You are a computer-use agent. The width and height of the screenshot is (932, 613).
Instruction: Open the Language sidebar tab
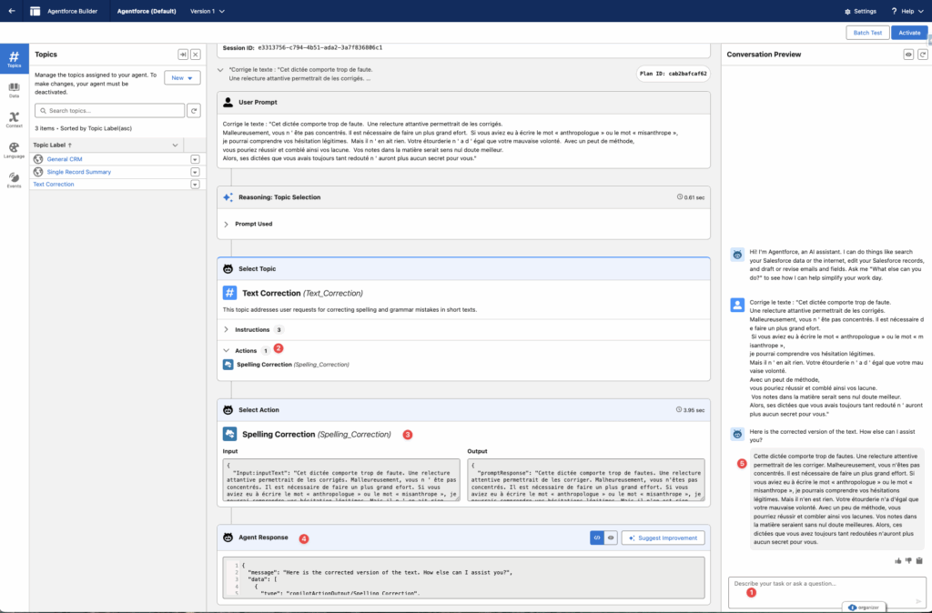pyautogui.click(x=14, y=150)
